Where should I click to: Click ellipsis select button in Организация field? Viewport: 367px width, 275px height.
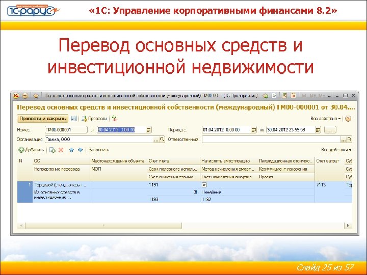point(156,140)
